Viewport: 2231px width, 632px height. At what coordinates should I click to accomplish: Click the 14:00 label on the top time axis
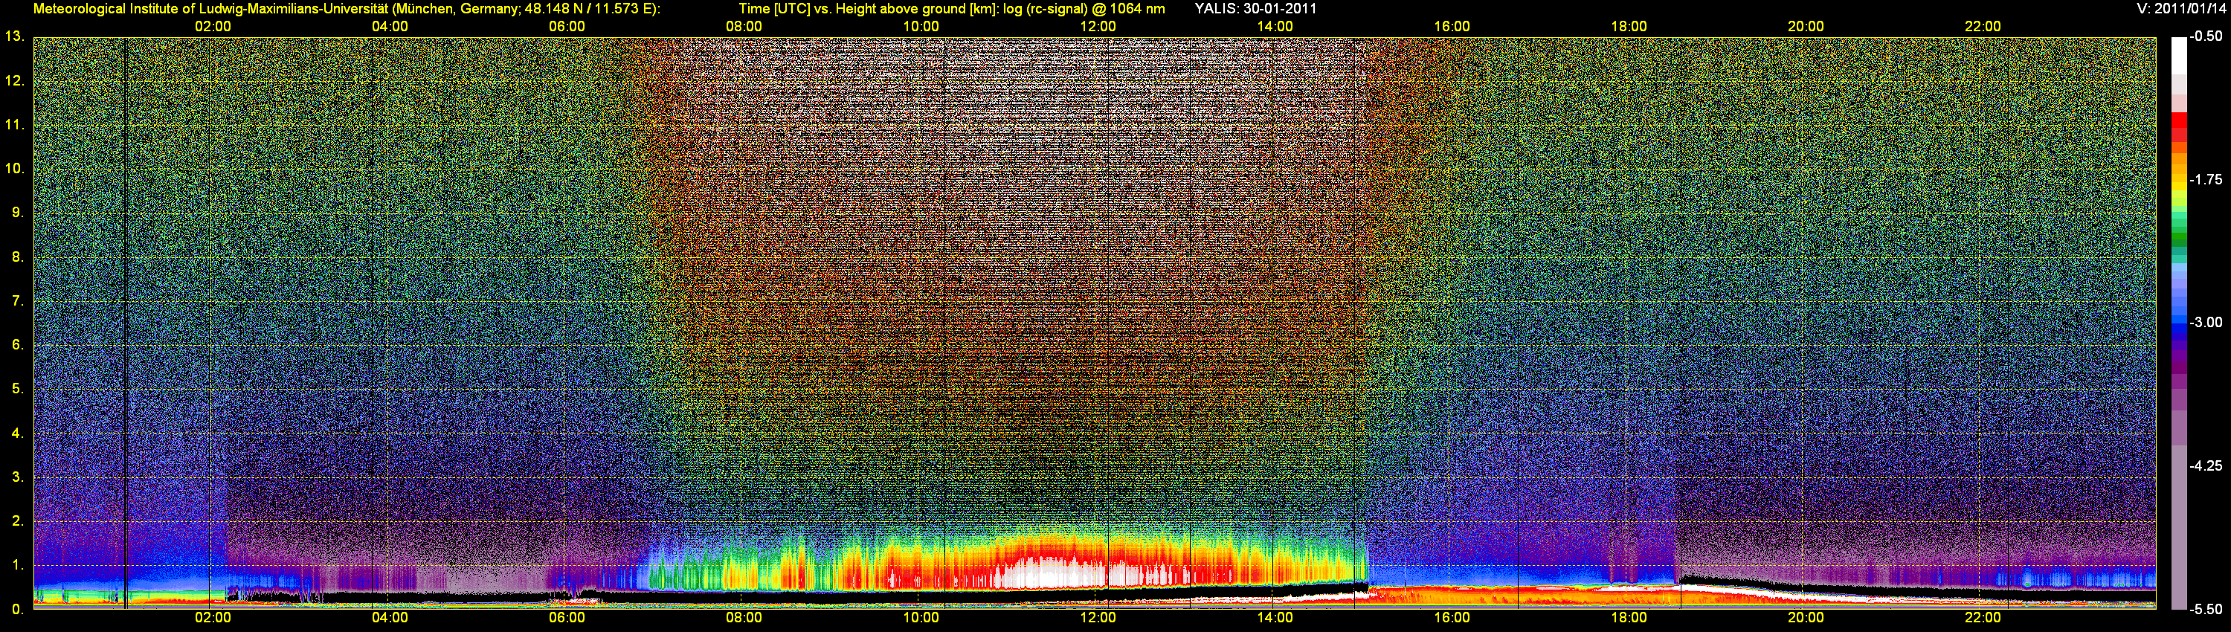point(1275,26)
